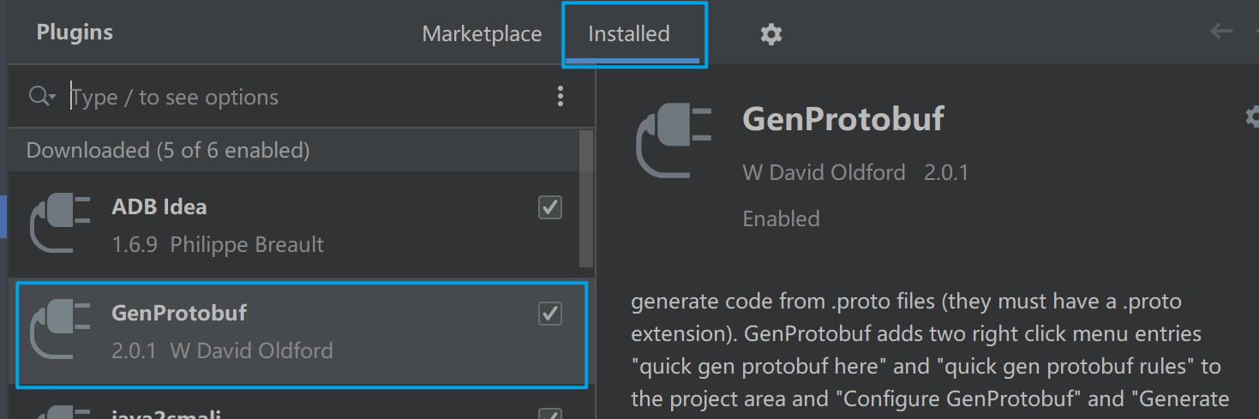Focus the plugin search text field
1259x419 pixels.
click(x=300, y=97)
